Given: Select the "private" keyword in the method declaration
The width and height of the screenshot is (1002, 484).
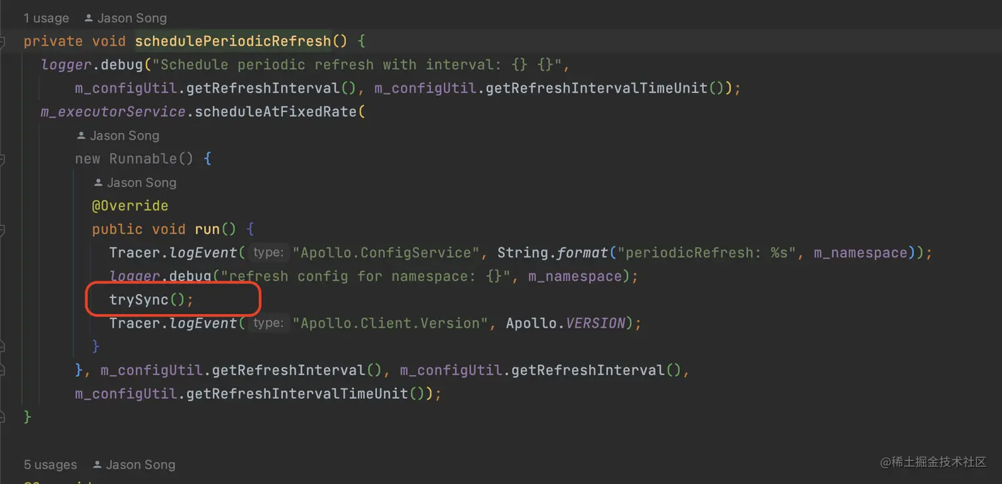Looking at the screenshot, I should point(53,41).
